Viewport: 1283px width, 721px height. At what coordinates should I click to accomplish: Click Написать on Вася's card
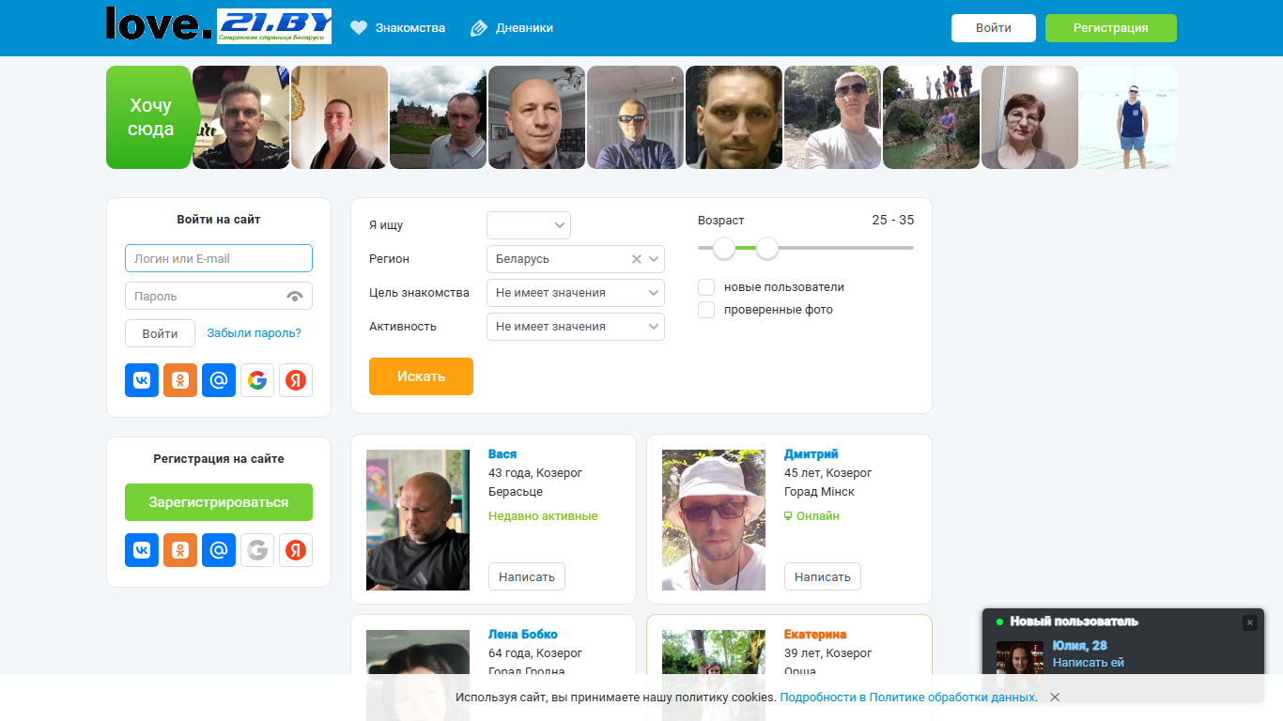pos(527,576)
